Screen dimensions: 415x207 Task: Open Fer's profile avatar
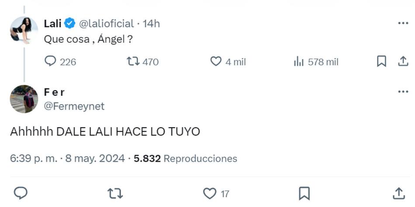point(24,99)
